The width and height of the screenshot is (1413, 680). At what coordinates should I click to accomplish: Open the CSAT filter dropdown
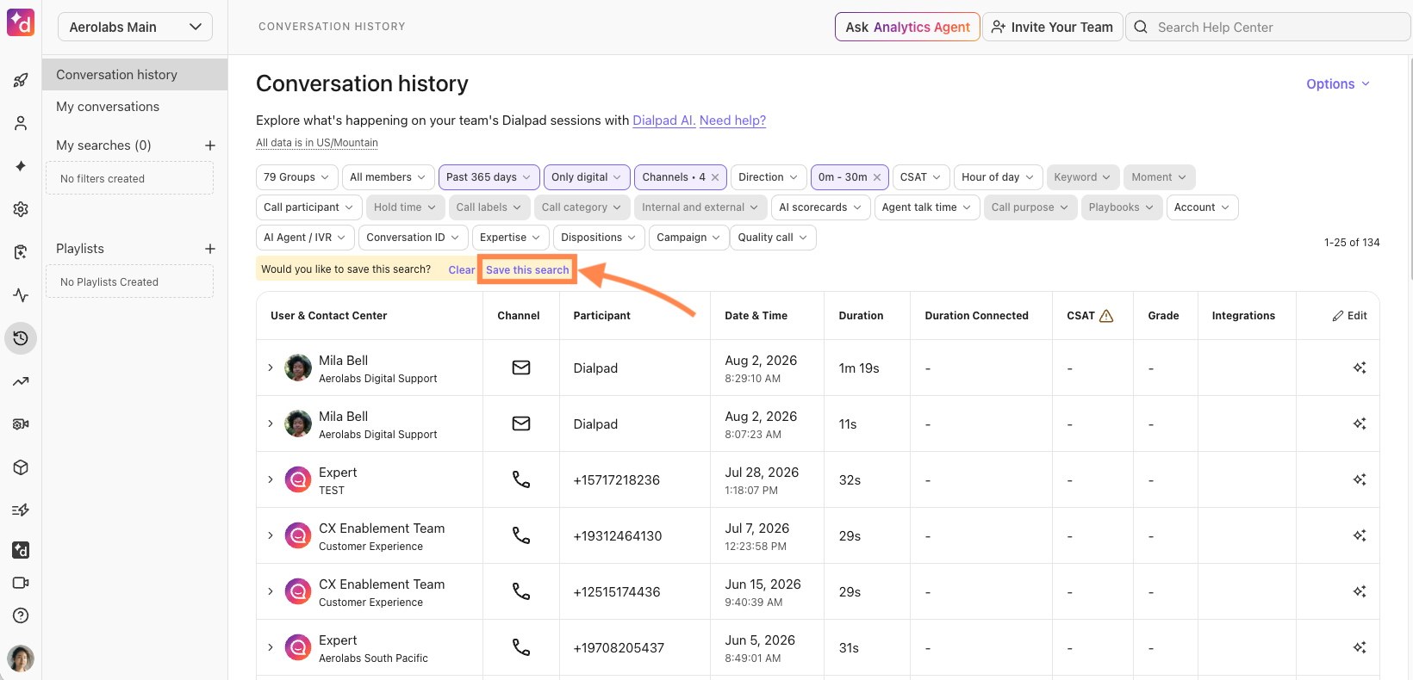921,177
